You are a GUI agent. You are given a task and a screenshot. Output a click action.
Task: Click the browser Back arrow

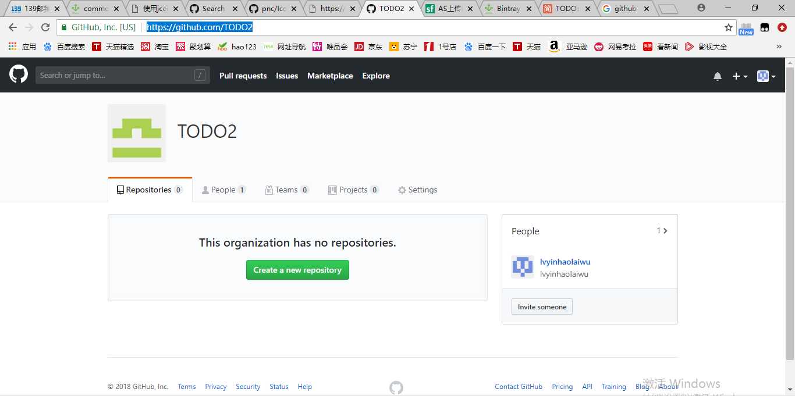13,27
